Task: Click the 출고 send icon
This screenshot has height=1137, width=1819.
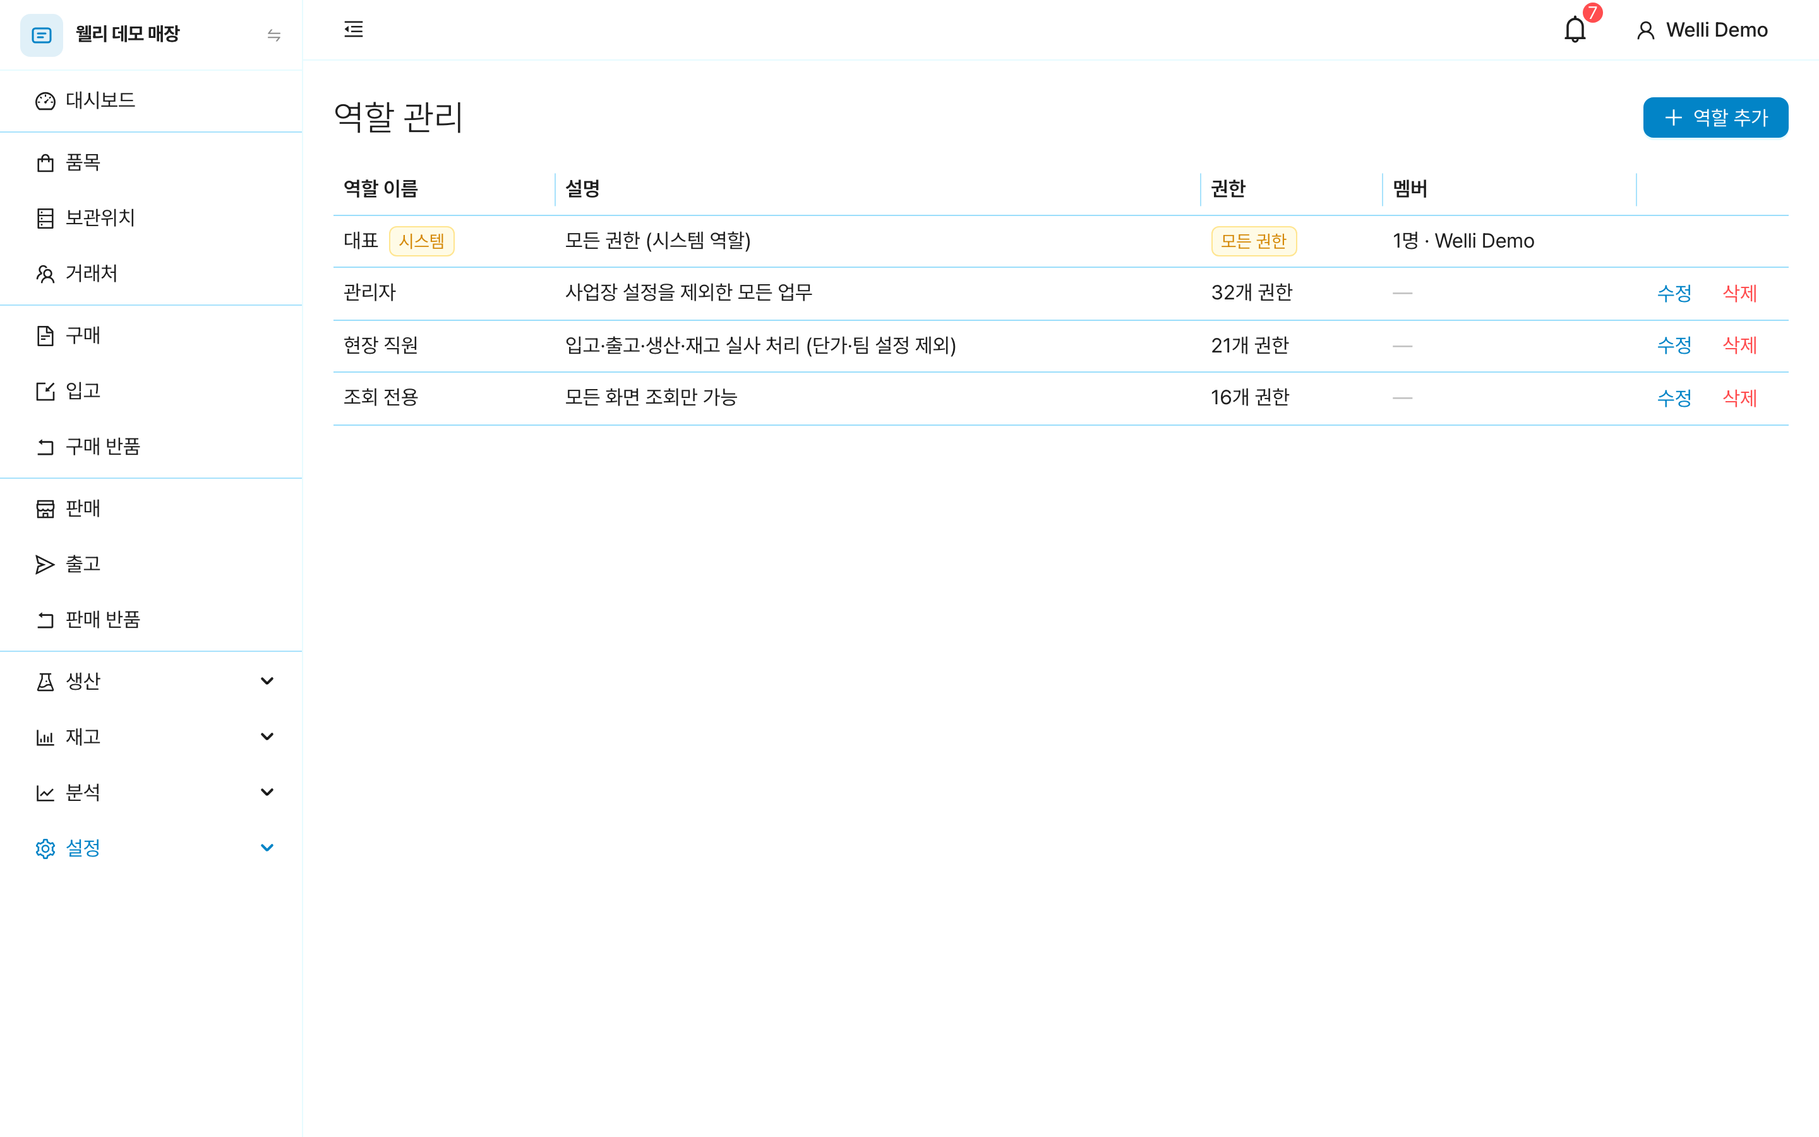Action: coord(45,564)
